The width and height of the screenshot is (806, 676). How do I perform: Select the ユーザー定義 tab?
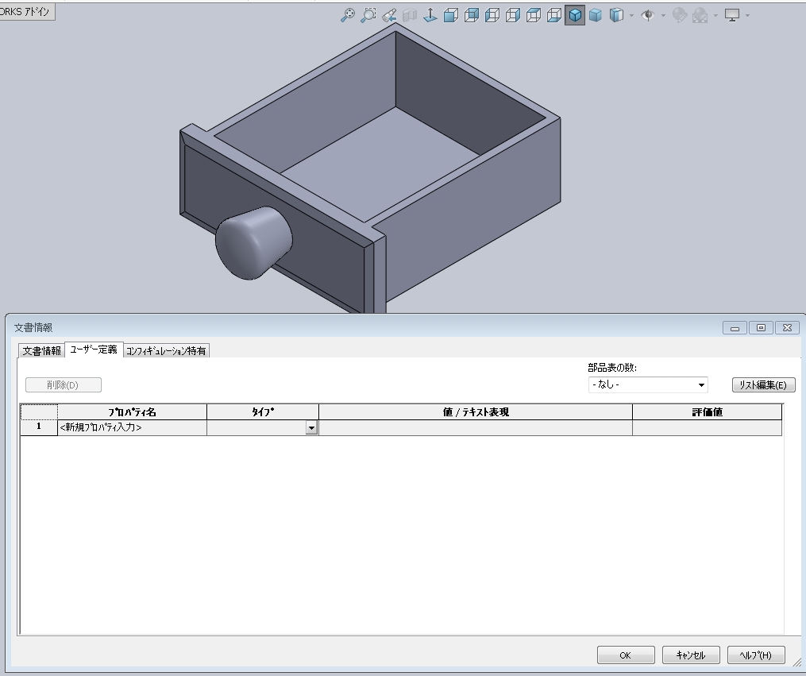click(93, 350)
